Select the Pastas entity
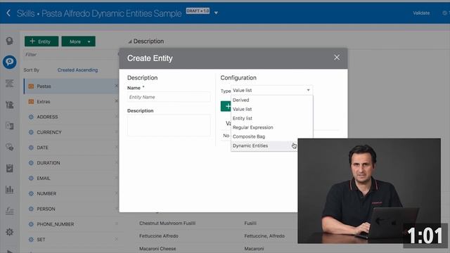Screen dimensions: 450x253 click(x=71, y=86)
